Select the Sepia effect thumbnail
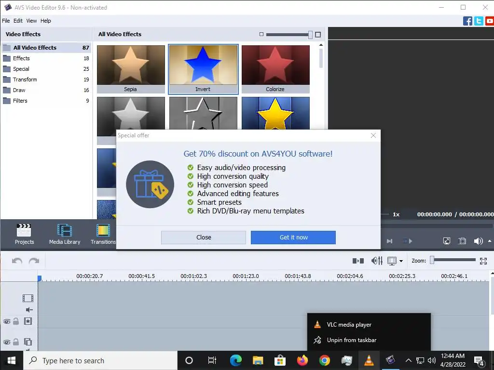Image resolution: width=494 pixels, height=370 pixels. [x=131, y=69]
